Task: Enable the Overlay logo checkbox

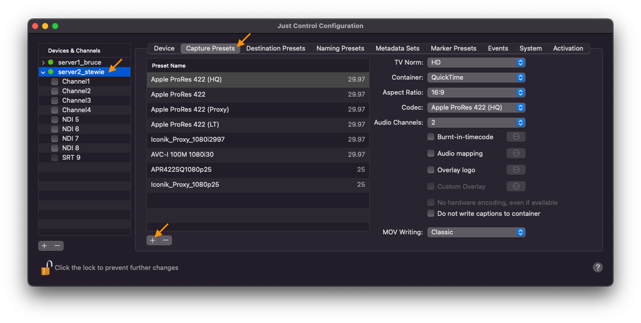Action: [x=431, y=170]
